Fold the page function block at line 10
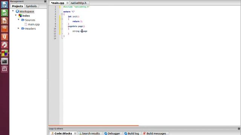This screenshot has height=135, width=241. 62,29
